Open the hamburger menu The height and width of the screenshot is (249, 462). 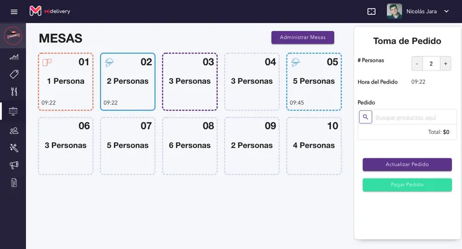(x=14, y=12)
